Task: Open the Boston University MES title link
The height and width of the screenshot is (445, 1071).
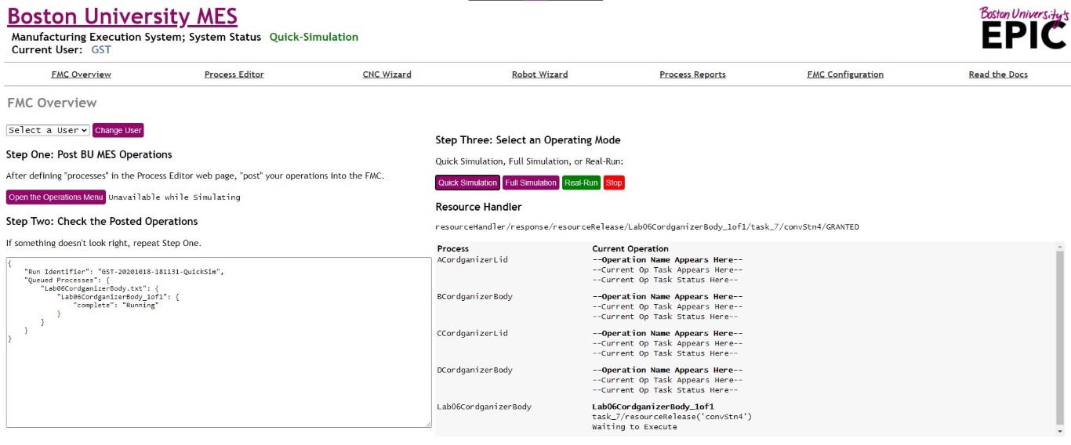Action: 122,16
